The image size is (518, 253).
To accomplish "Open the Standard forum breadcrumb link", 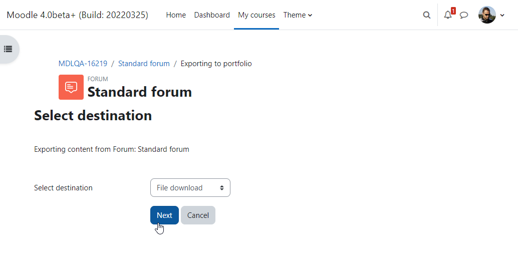I will (144, 64).
